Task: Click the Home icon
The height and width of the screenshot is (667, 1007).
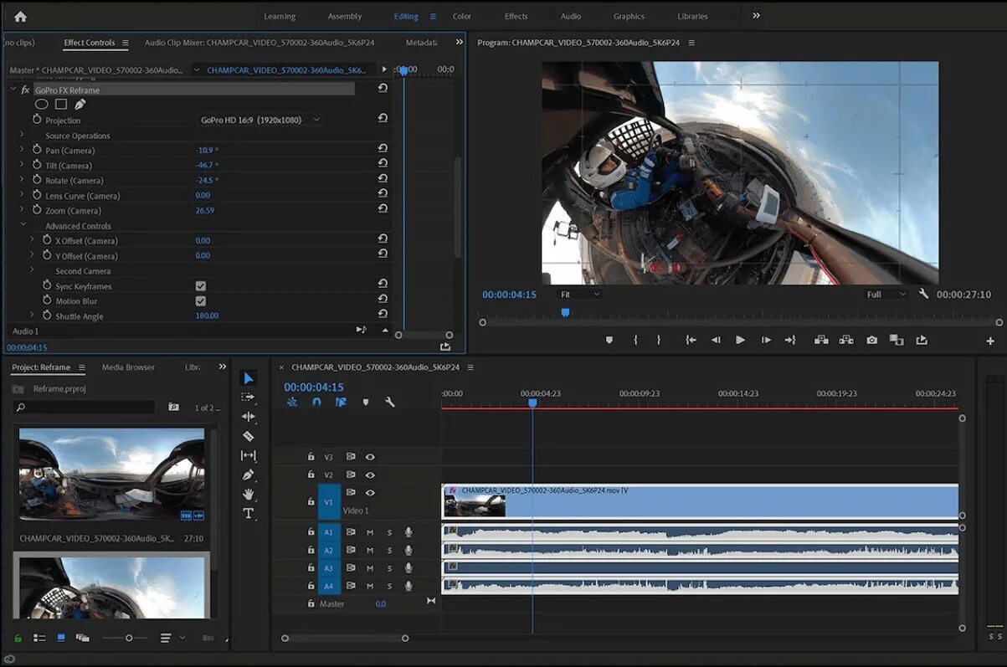Action: [20, 16]
